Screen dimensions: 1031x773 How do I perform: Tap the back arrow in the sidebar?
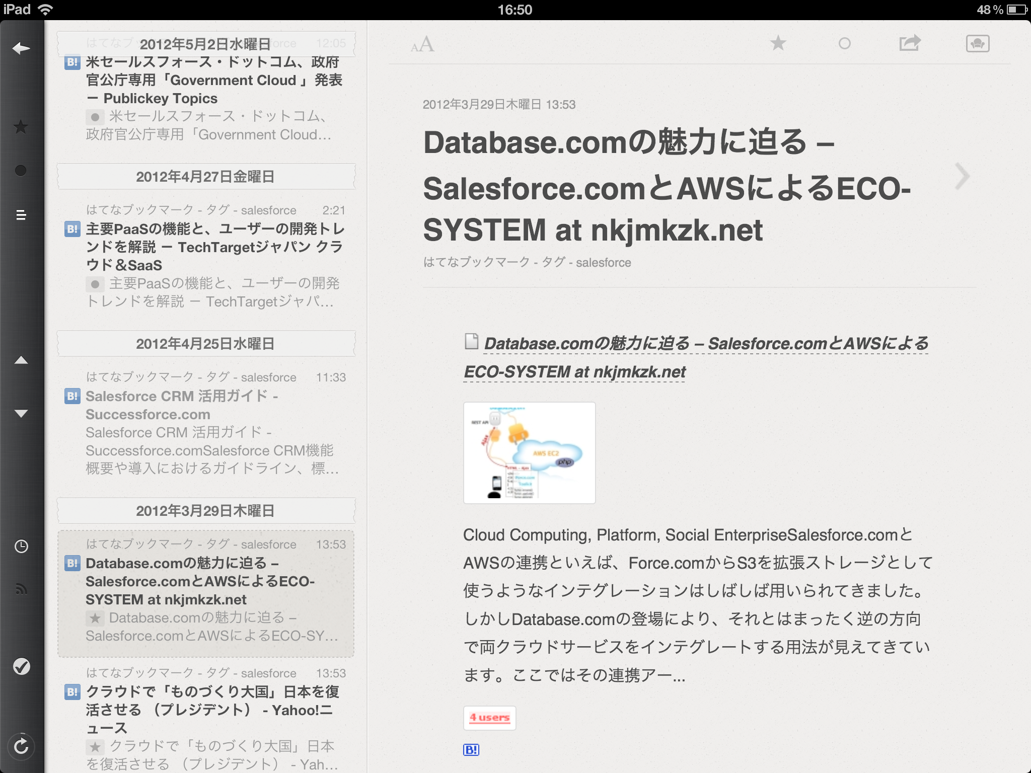pos(21,48)
